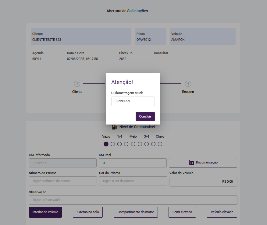This screenshot has width=267, height=225.
Task: Open the Interior do veículo tab
Action: pos(45,212)
